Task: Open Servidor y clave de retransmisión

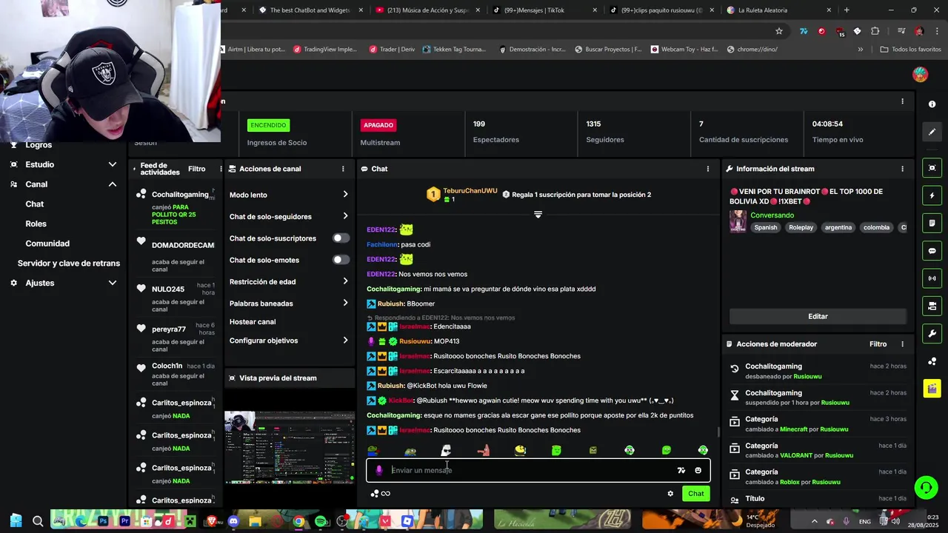Action: click(69, 263)
